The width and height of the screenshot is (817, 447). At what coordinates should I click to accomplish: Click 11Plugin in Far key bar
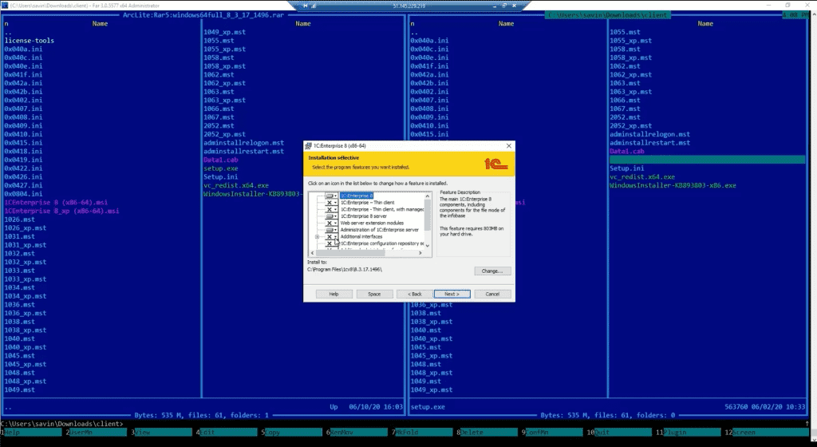tap(689, 433)
